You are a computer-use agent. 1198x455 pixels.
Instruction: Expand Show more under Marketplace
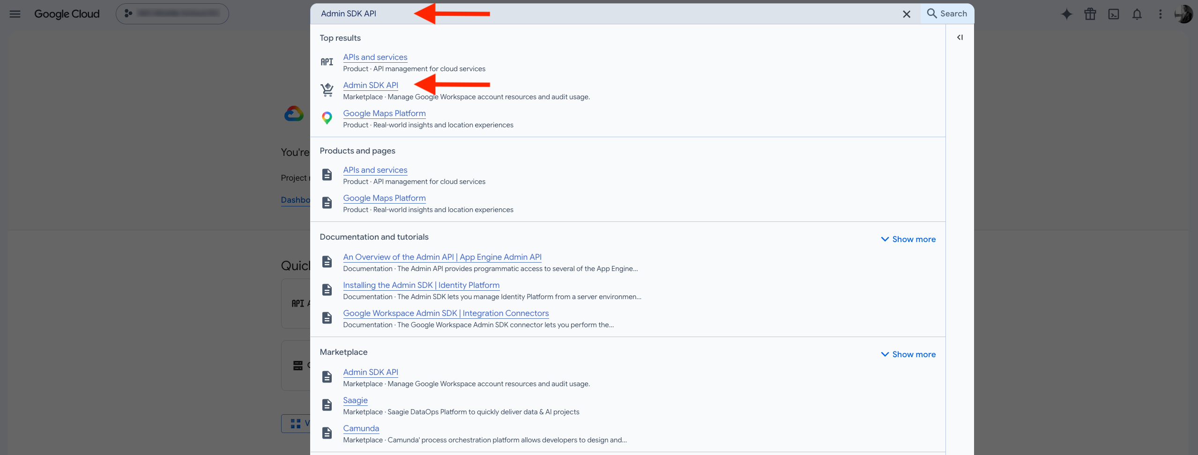pos(908,354)
